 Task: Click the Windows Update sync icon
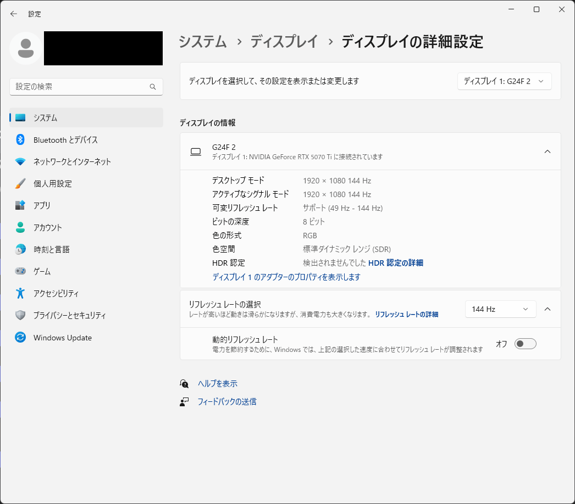point(20,337)
